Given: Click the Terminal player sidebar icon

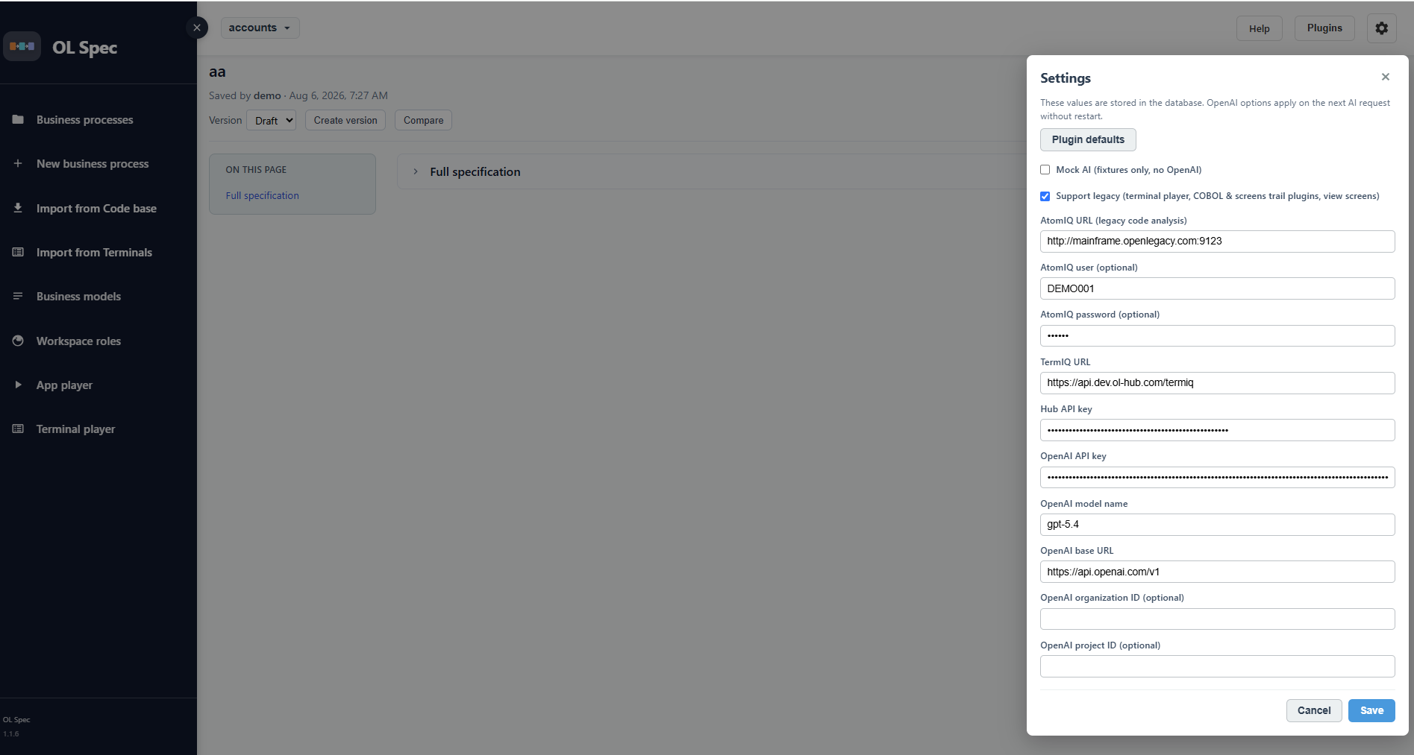Looking at the screenshot, I should [18, 429].
